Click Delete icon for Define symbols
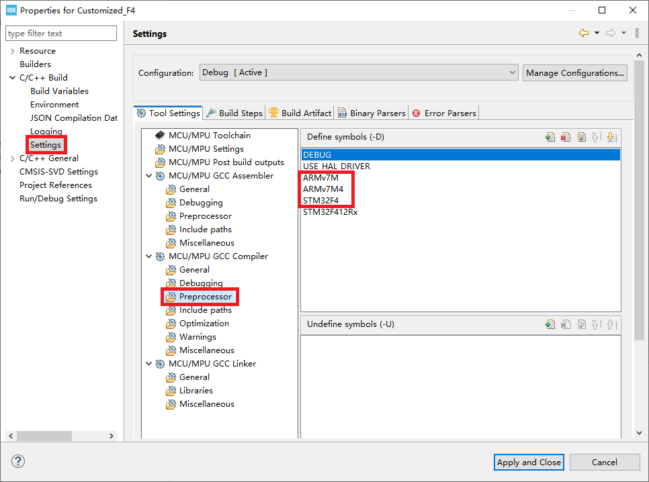Viewport: 649px width, 482px height. point(566,137)
